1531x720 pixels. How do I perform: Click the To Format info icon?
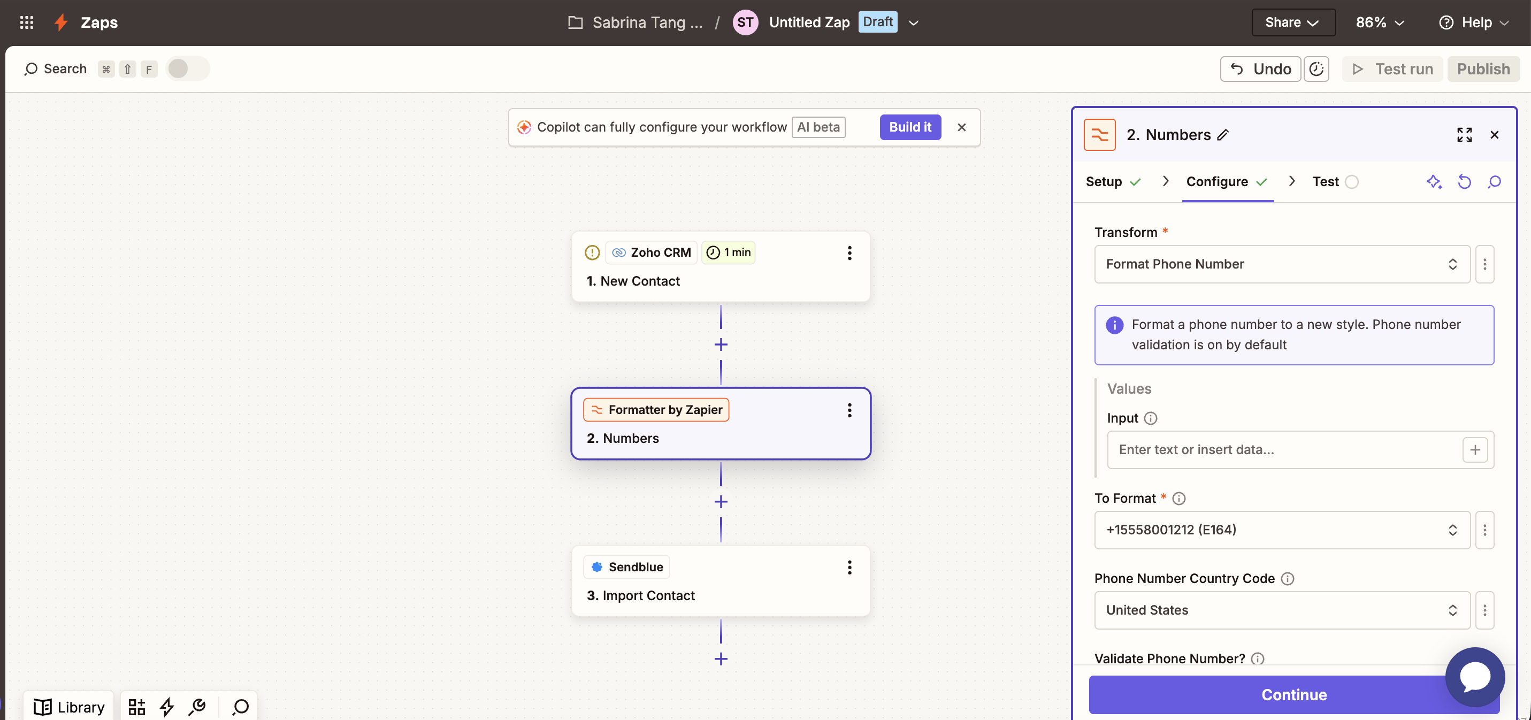click(1178, 498)
